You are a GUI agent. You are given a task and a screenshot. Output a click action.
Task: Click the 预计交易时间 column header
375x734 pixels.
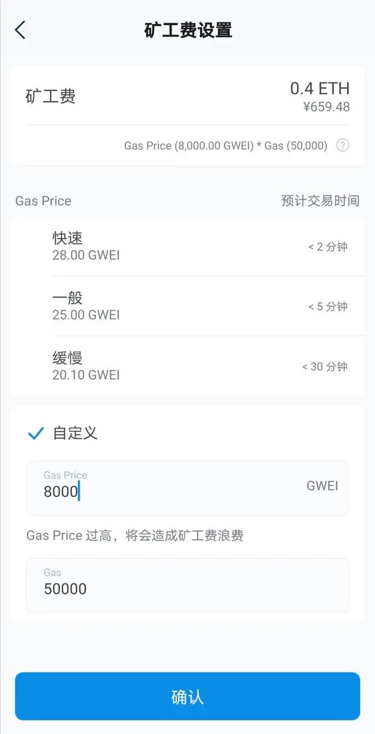(319, 201)
